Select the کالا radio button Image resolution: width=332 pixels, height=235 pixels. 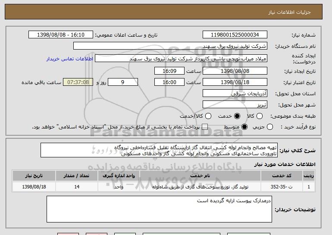point(260,116)
